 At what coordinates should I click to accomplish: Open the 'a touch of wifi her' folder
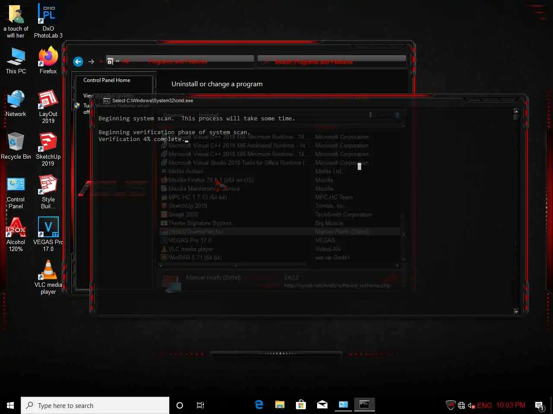16,21
